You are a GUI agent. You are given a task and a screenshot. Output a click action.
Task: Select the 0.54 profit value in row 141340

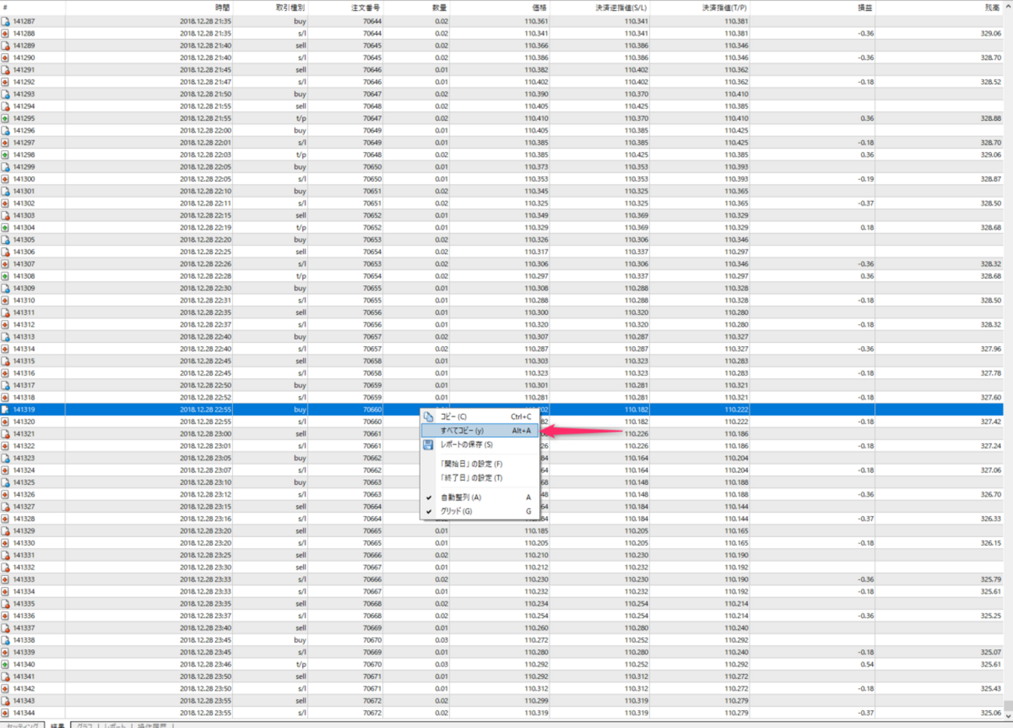tap(867, 664)
